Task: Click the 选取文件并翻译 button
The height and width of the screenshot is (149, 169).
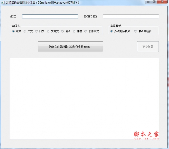Action: [70, 47]
